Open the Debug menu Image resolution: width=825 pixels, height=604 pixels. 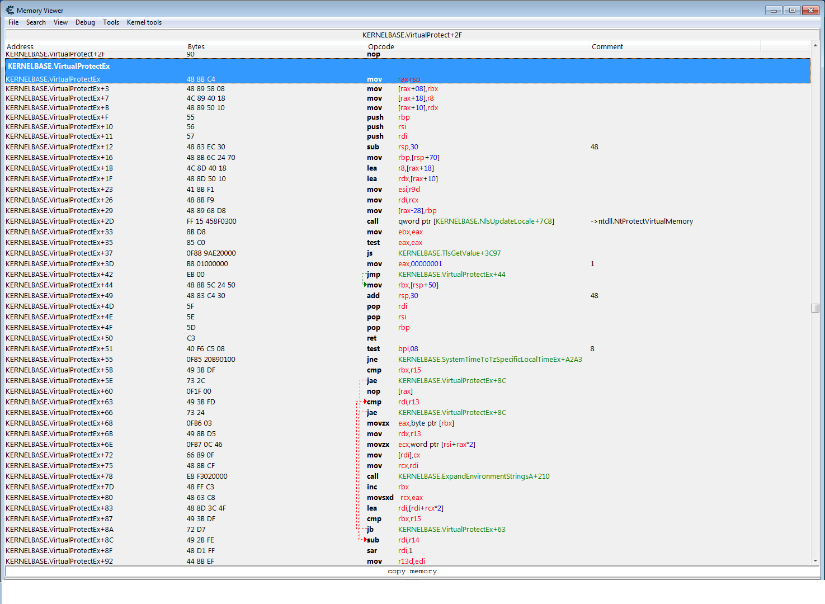[85, 22]
